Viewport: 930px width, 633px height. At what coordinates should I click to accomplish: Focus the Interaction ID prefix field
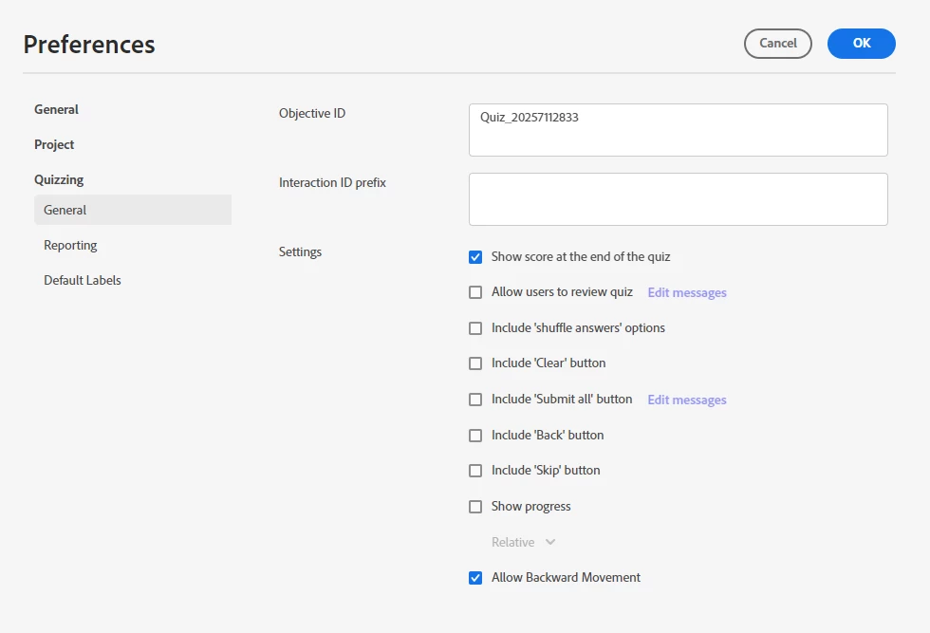click(x=678, y=199)
